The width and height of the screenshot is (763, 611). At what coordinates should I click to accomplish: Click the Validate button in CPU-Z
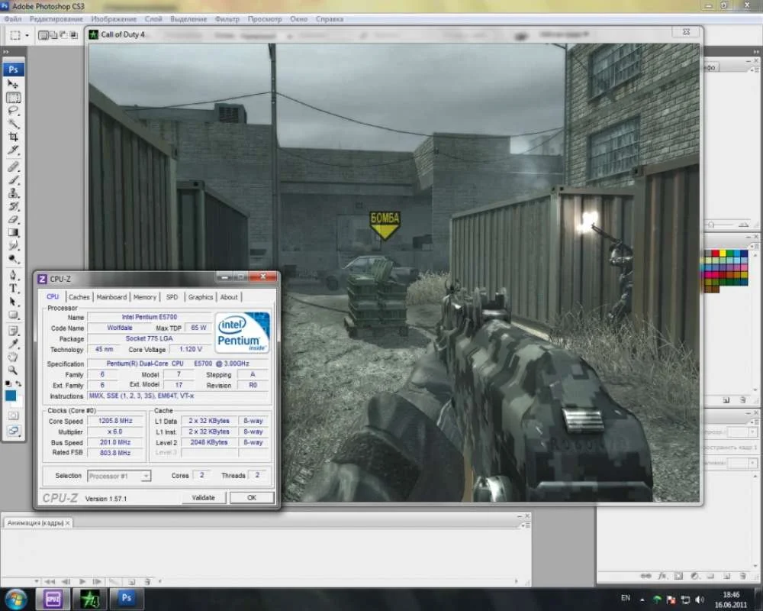click(x=204, y=497)
